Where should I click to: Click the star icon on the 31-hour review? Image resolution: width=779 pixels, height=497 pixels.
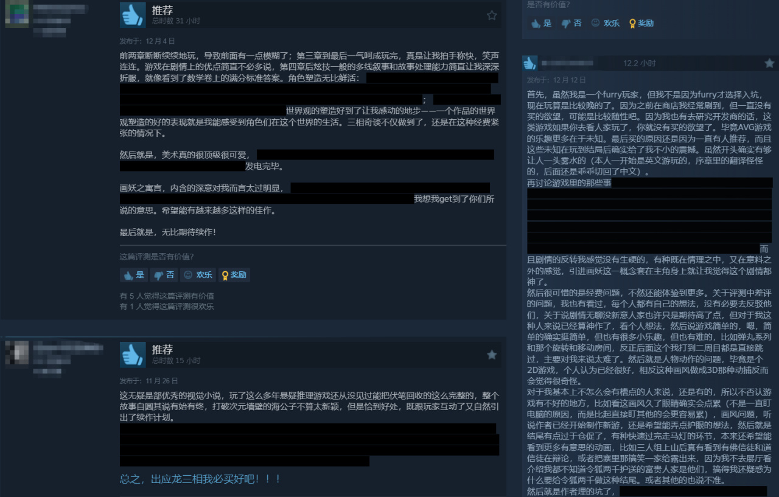coord(492,15)
